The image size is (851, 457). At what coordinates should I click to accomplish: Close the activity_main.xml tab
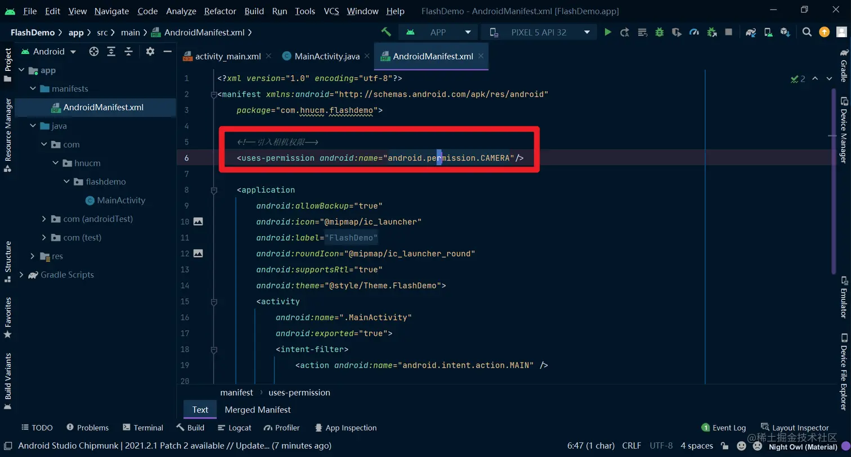(x=268, y=56)
